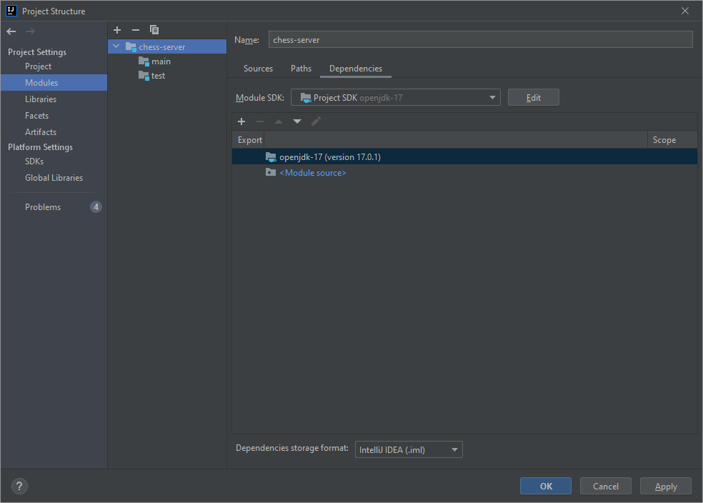Open the Problems section
The image size is (703, 503).
tap(43, 207)
